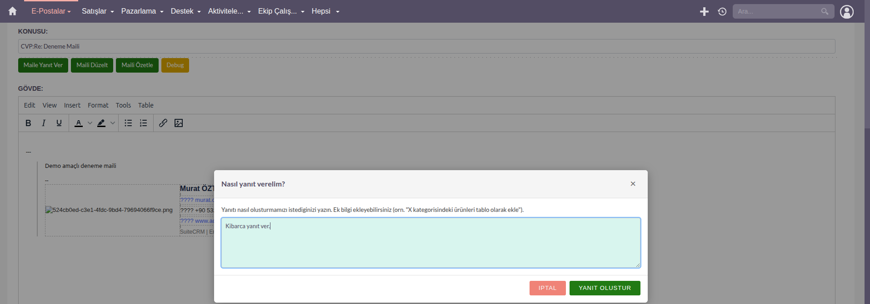Open the editor Format menu

[x=98, y=105]
